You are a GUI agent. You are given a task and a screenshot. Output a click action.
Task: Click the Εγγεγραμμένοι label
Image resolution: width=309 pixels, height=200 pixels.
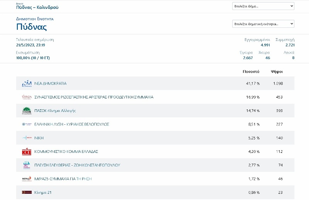coord(257,40)
